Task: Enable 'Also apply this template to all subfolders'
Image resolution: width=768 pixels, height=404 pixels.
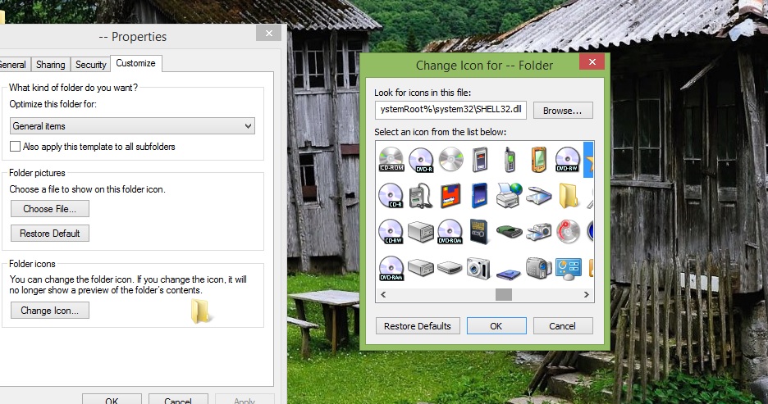Action: pos(16,146)
